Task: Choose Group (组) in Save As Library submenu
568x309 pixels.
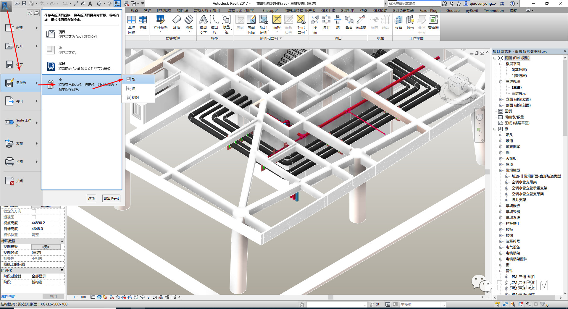Action: click(x=138, y=88)
